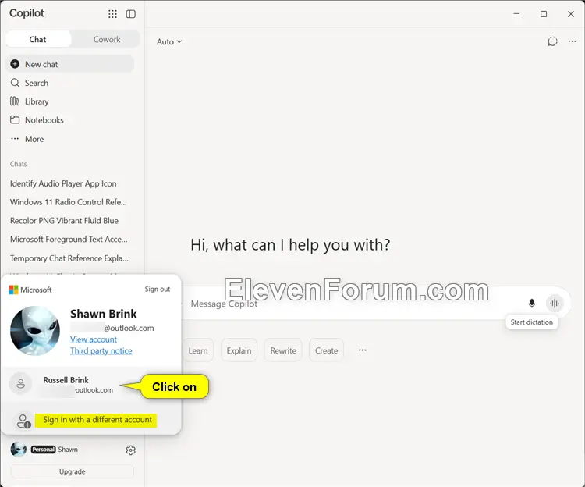Open chat Temporary Chat Reference Expla...
This screenshot has height=487, width=585.
pyautogui.click(x=69, y=258)
